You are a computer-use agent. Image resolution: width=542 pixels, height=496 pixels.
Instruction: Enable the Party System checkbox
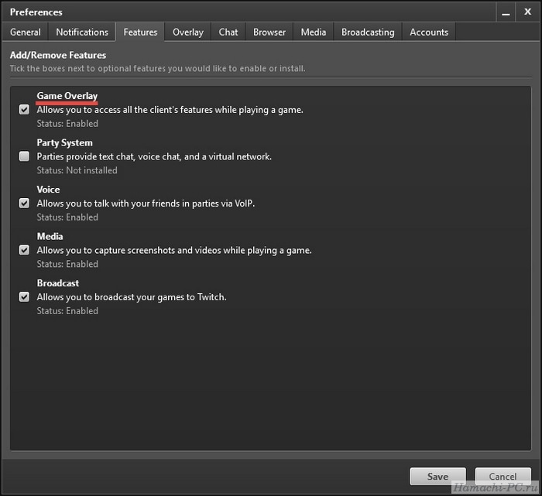[x=24, y=156]
